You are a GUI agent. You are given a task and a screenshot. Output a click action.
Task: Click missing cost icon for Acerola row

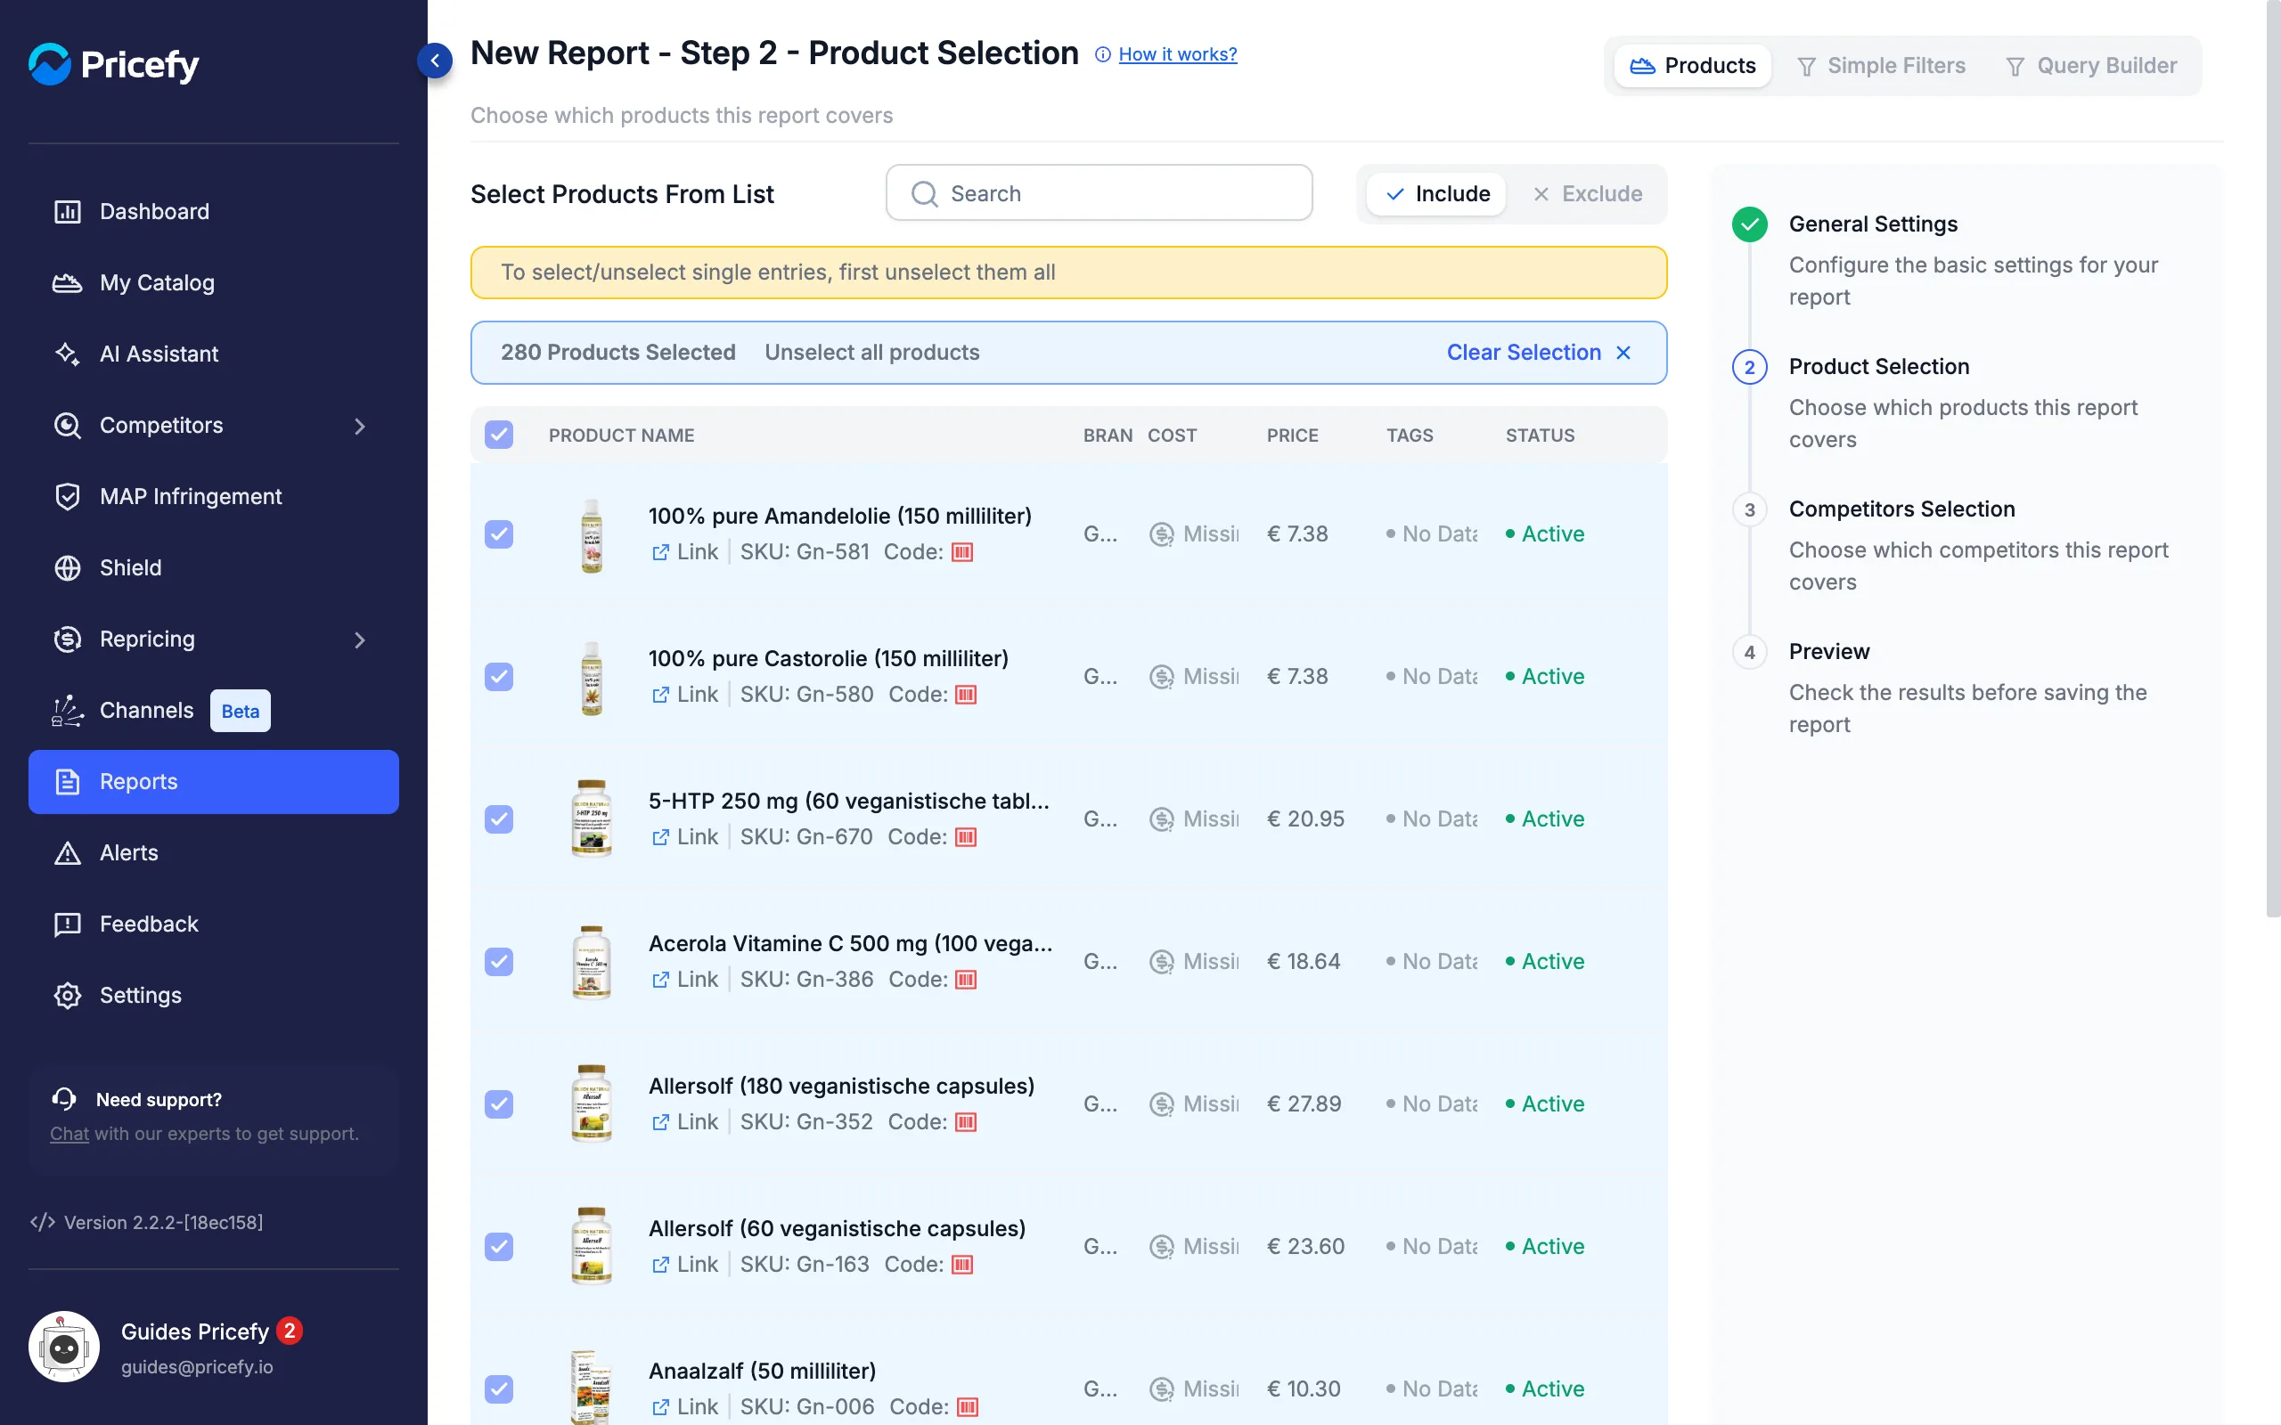click(x=1162, y=961)
